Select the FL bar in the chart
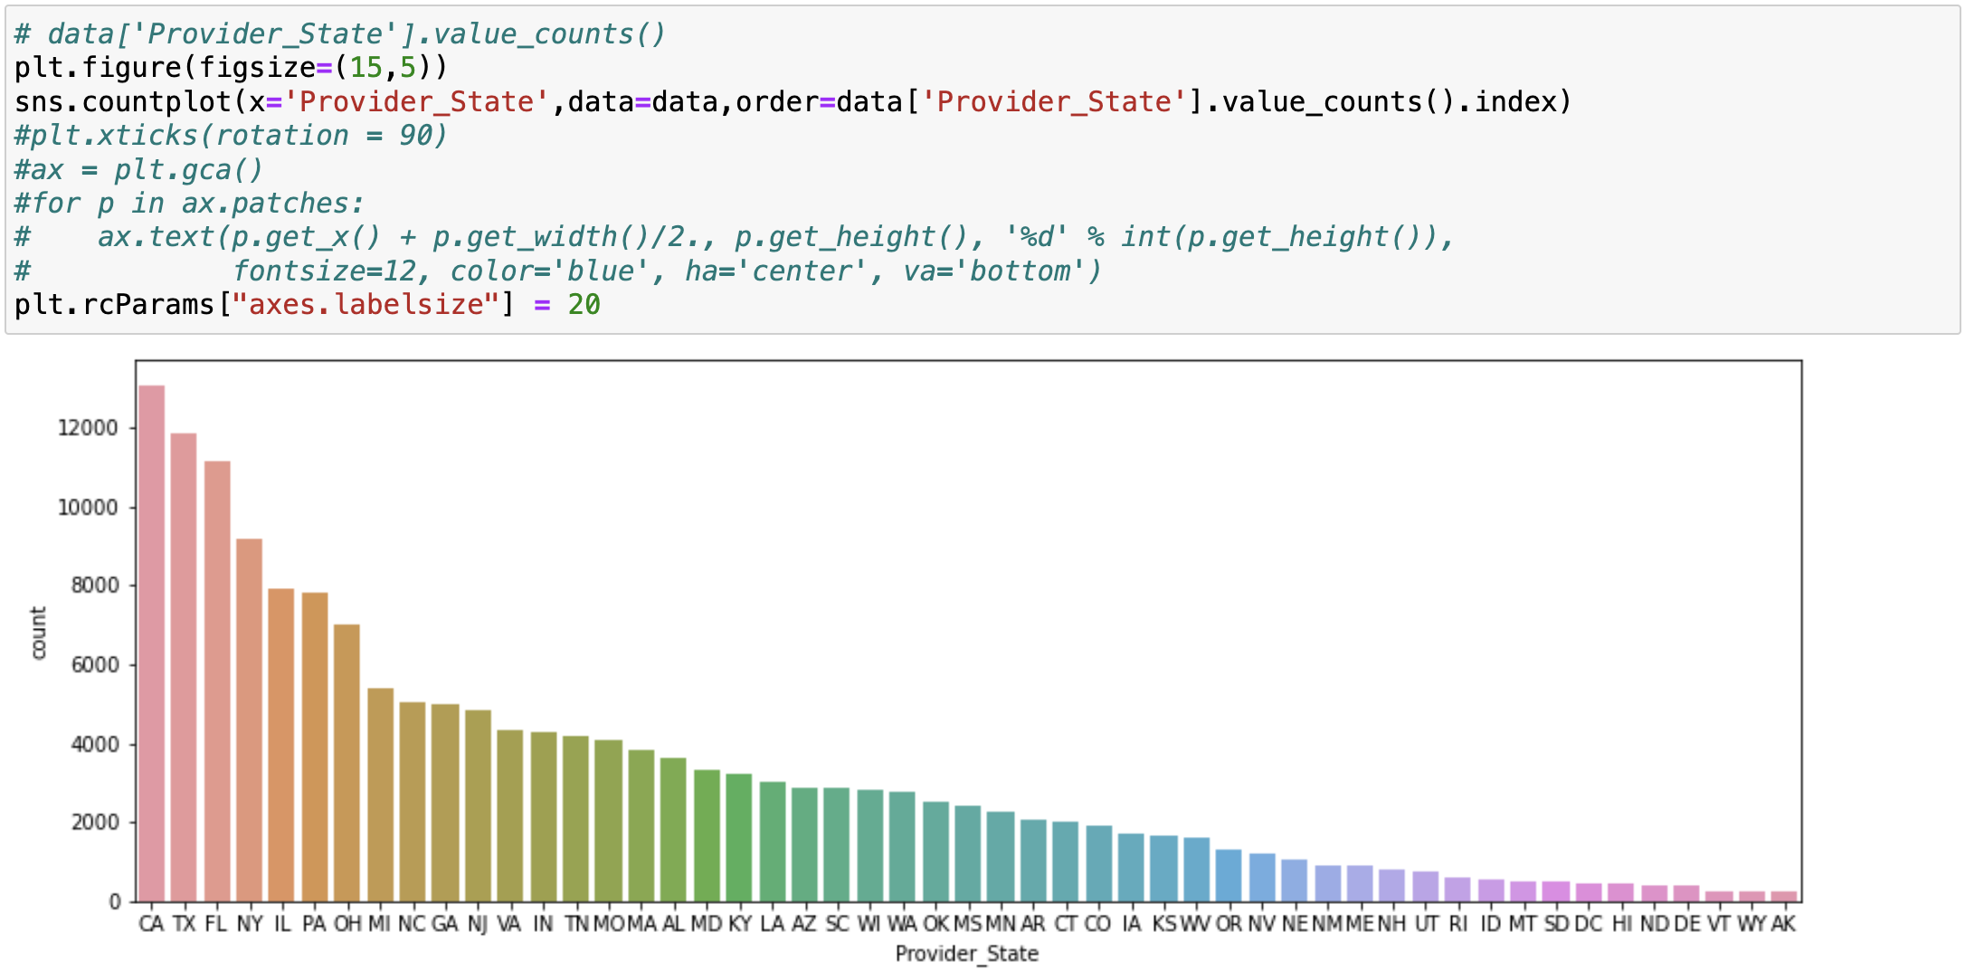 217,680
